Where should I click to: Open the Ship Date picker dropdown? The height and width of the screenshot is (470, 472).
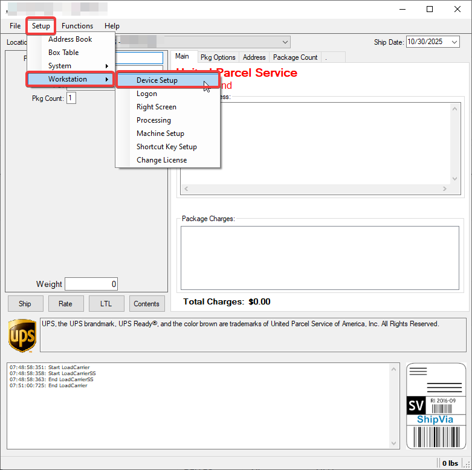(x=454, y=42)
